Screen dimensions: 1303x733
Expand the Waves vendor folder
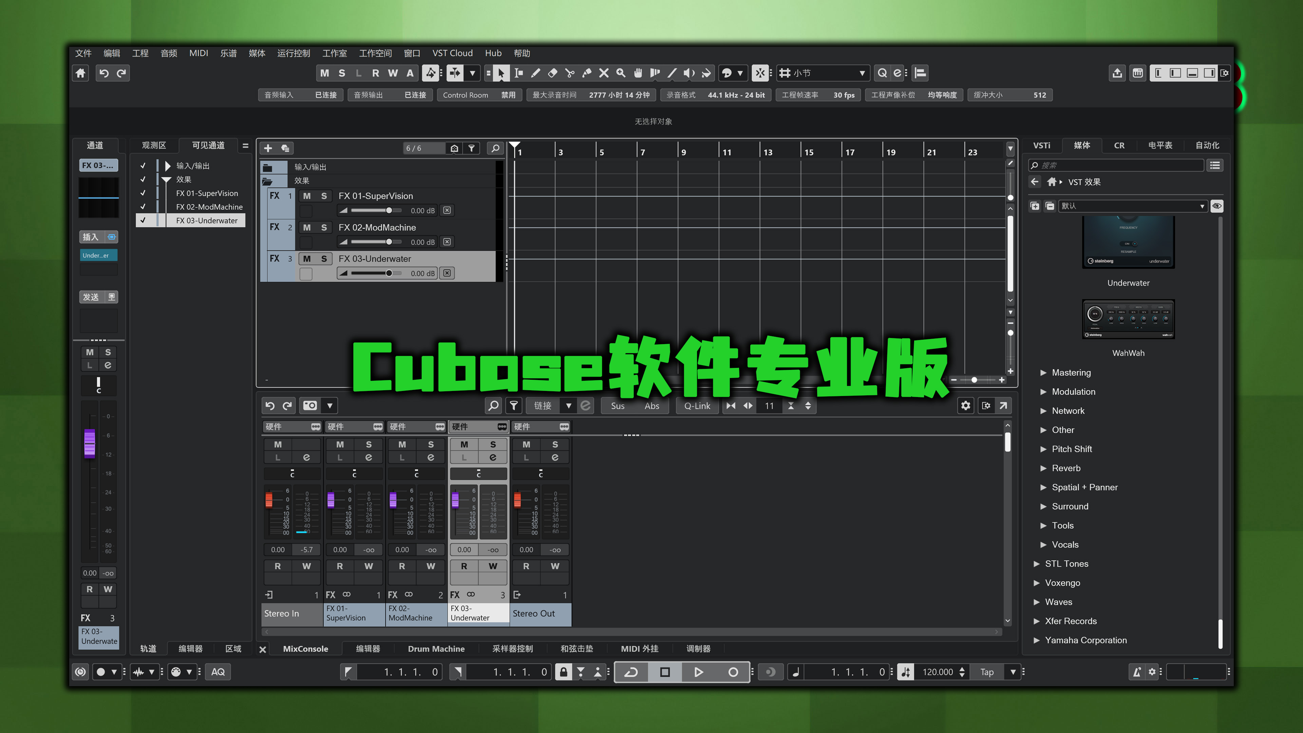point(1036,602)
